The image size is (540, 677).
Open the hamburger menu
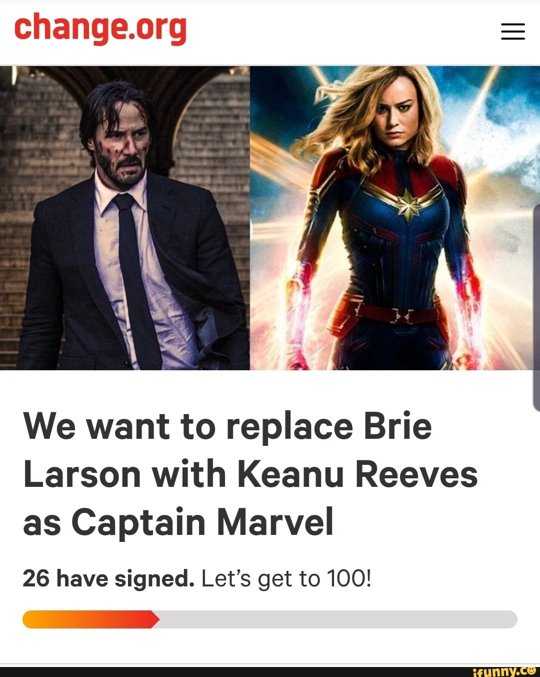click(513, 32)
